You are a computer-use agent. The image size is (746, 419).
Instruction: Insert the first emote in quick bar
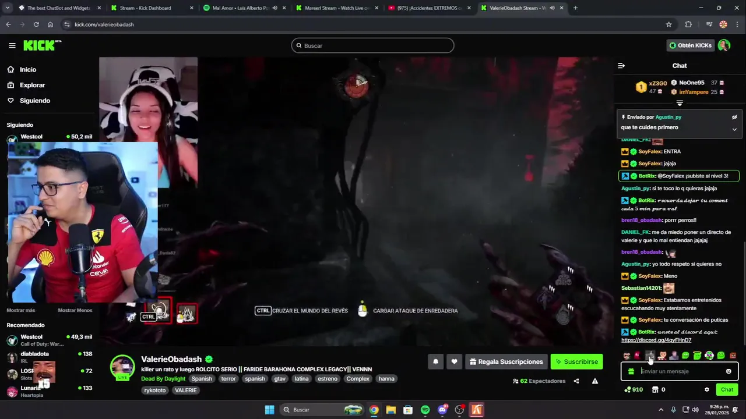coord(627,356)
